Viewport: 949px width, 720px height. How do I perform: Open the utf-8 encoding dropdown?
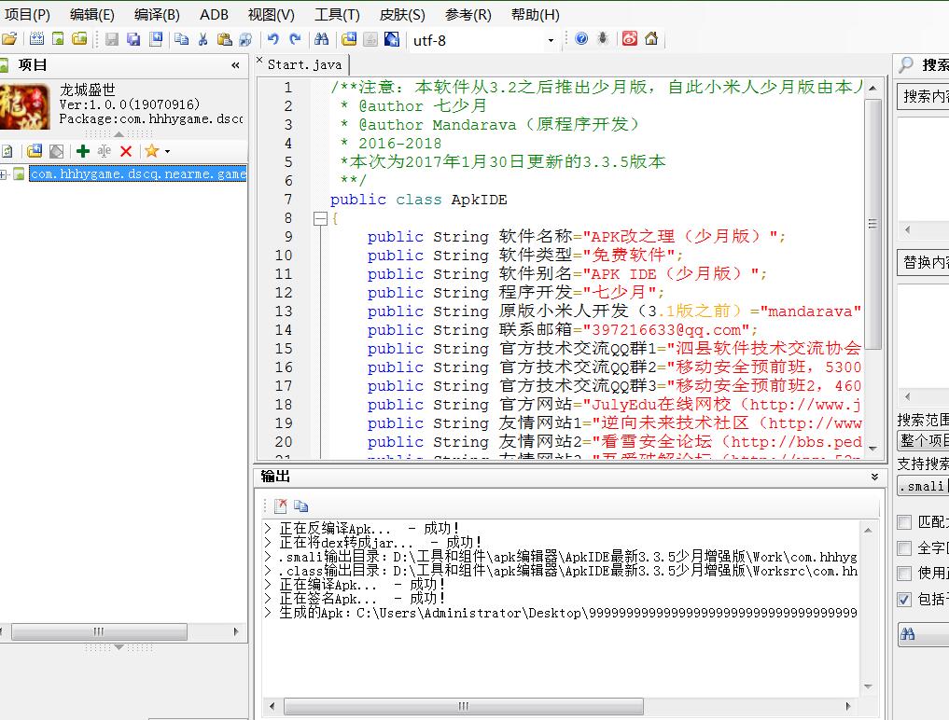click(x=551, y=40)
